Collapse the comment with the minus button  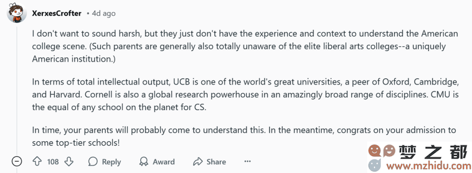coord(17,162)
